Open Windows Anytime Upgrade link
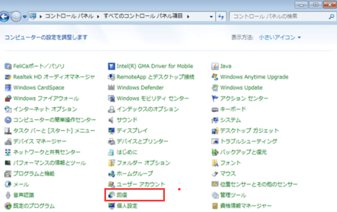 coord(254,77)
